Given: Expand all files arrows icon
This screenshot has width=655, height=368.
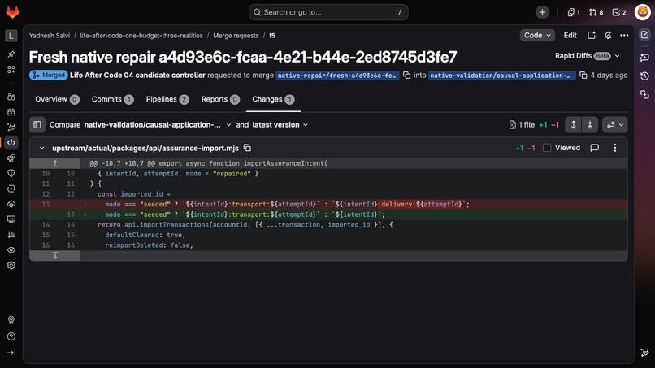Looking at the screenshot, I should [574, 125].
